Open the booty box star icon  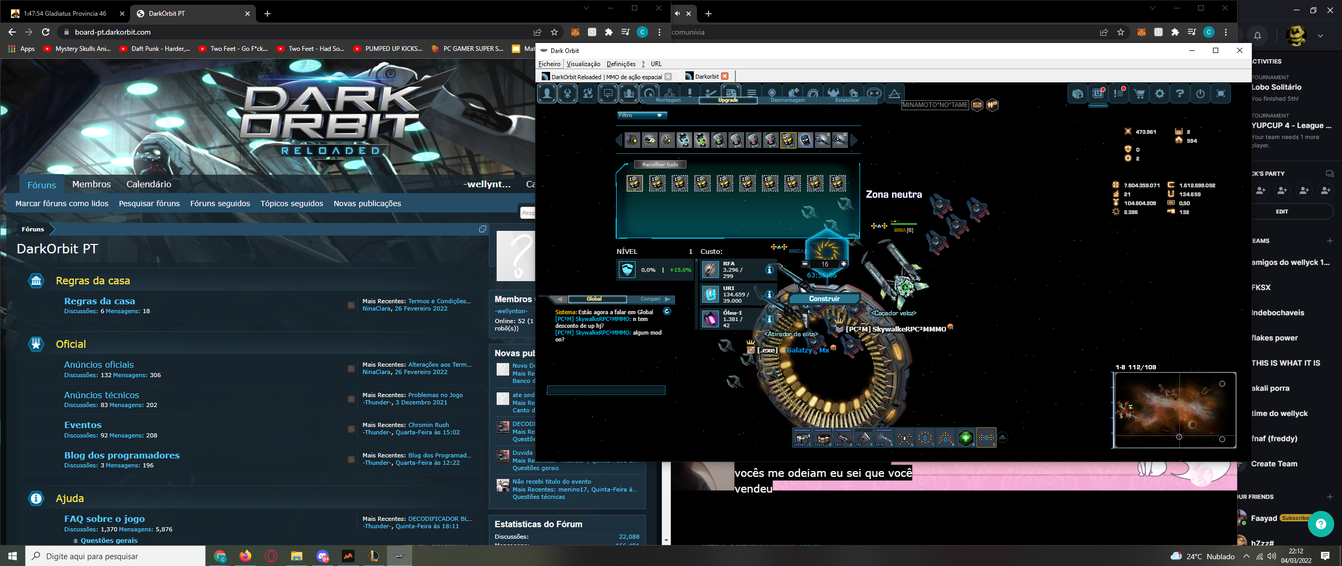click(x=1078, y=94)
